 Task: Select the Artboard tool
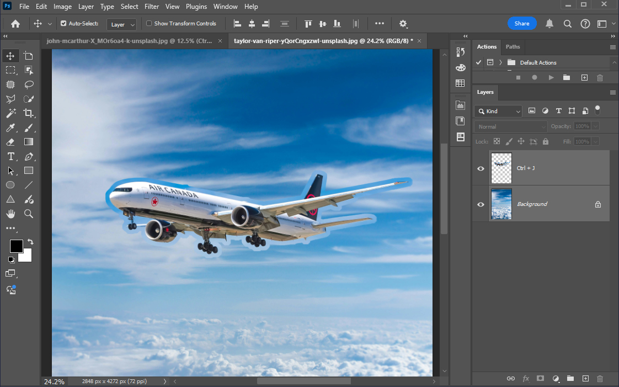coord(29,56)
